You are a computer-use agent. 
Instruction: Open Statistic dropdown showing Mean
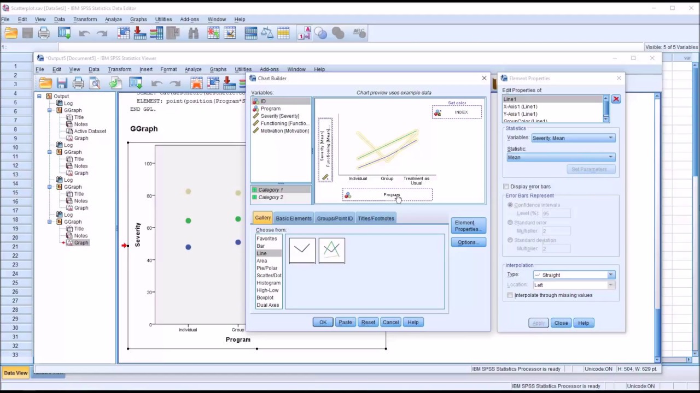[561, 157]
